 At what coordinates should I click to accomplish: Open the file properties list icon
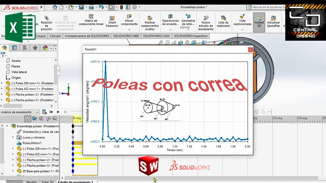tap(128, 7)
